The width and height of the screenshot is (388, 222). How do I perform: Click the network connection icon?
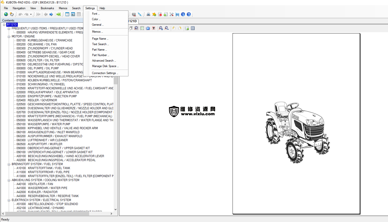coord(140,14)
